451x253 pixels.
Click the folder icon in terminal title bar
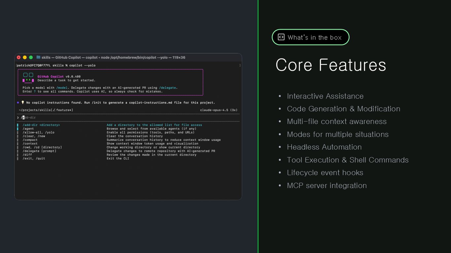(38, 57)
